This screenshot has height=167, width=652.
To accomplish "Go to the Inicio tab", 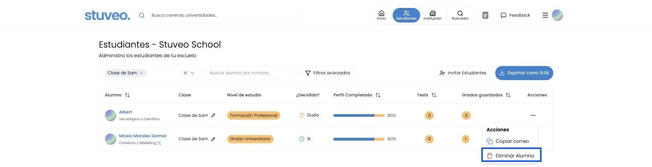I will 381,15.
